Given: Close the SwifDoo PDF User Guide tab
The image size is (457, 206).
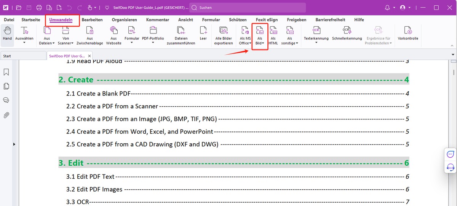Looking at the screenshot, I should pyautogui.click(x=90, y=56).
